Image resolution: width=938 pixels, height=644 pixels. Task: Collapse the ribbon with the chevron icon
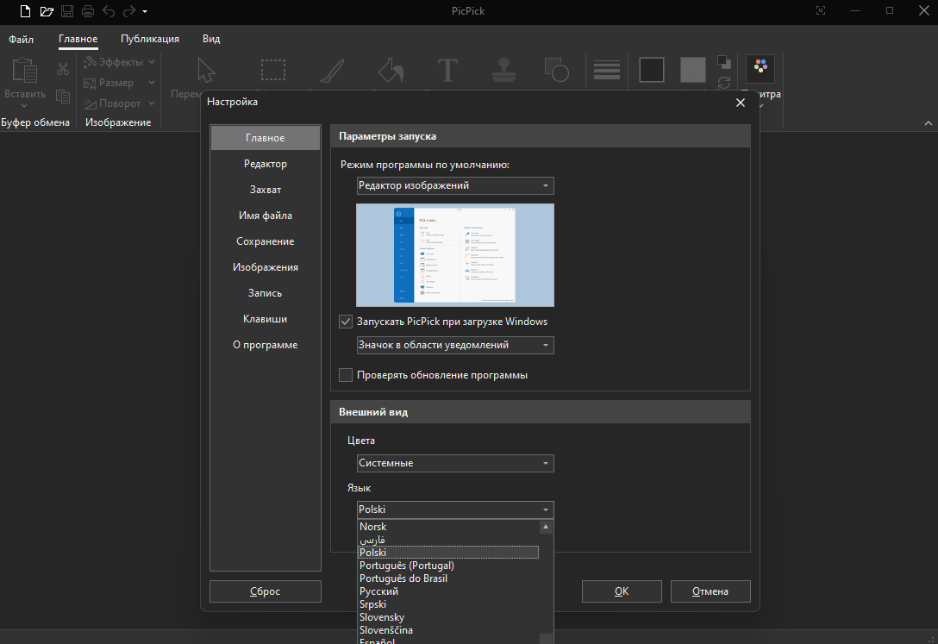coord(928,123)
